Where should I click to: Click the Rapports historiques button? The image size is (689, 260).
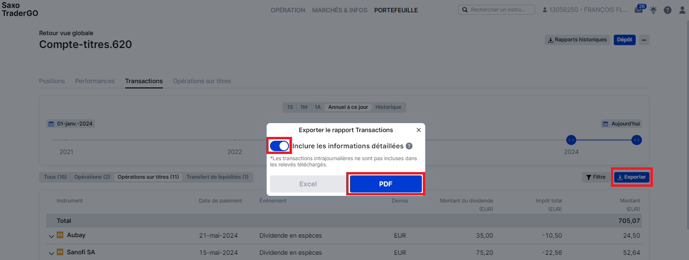coord(577,40)
